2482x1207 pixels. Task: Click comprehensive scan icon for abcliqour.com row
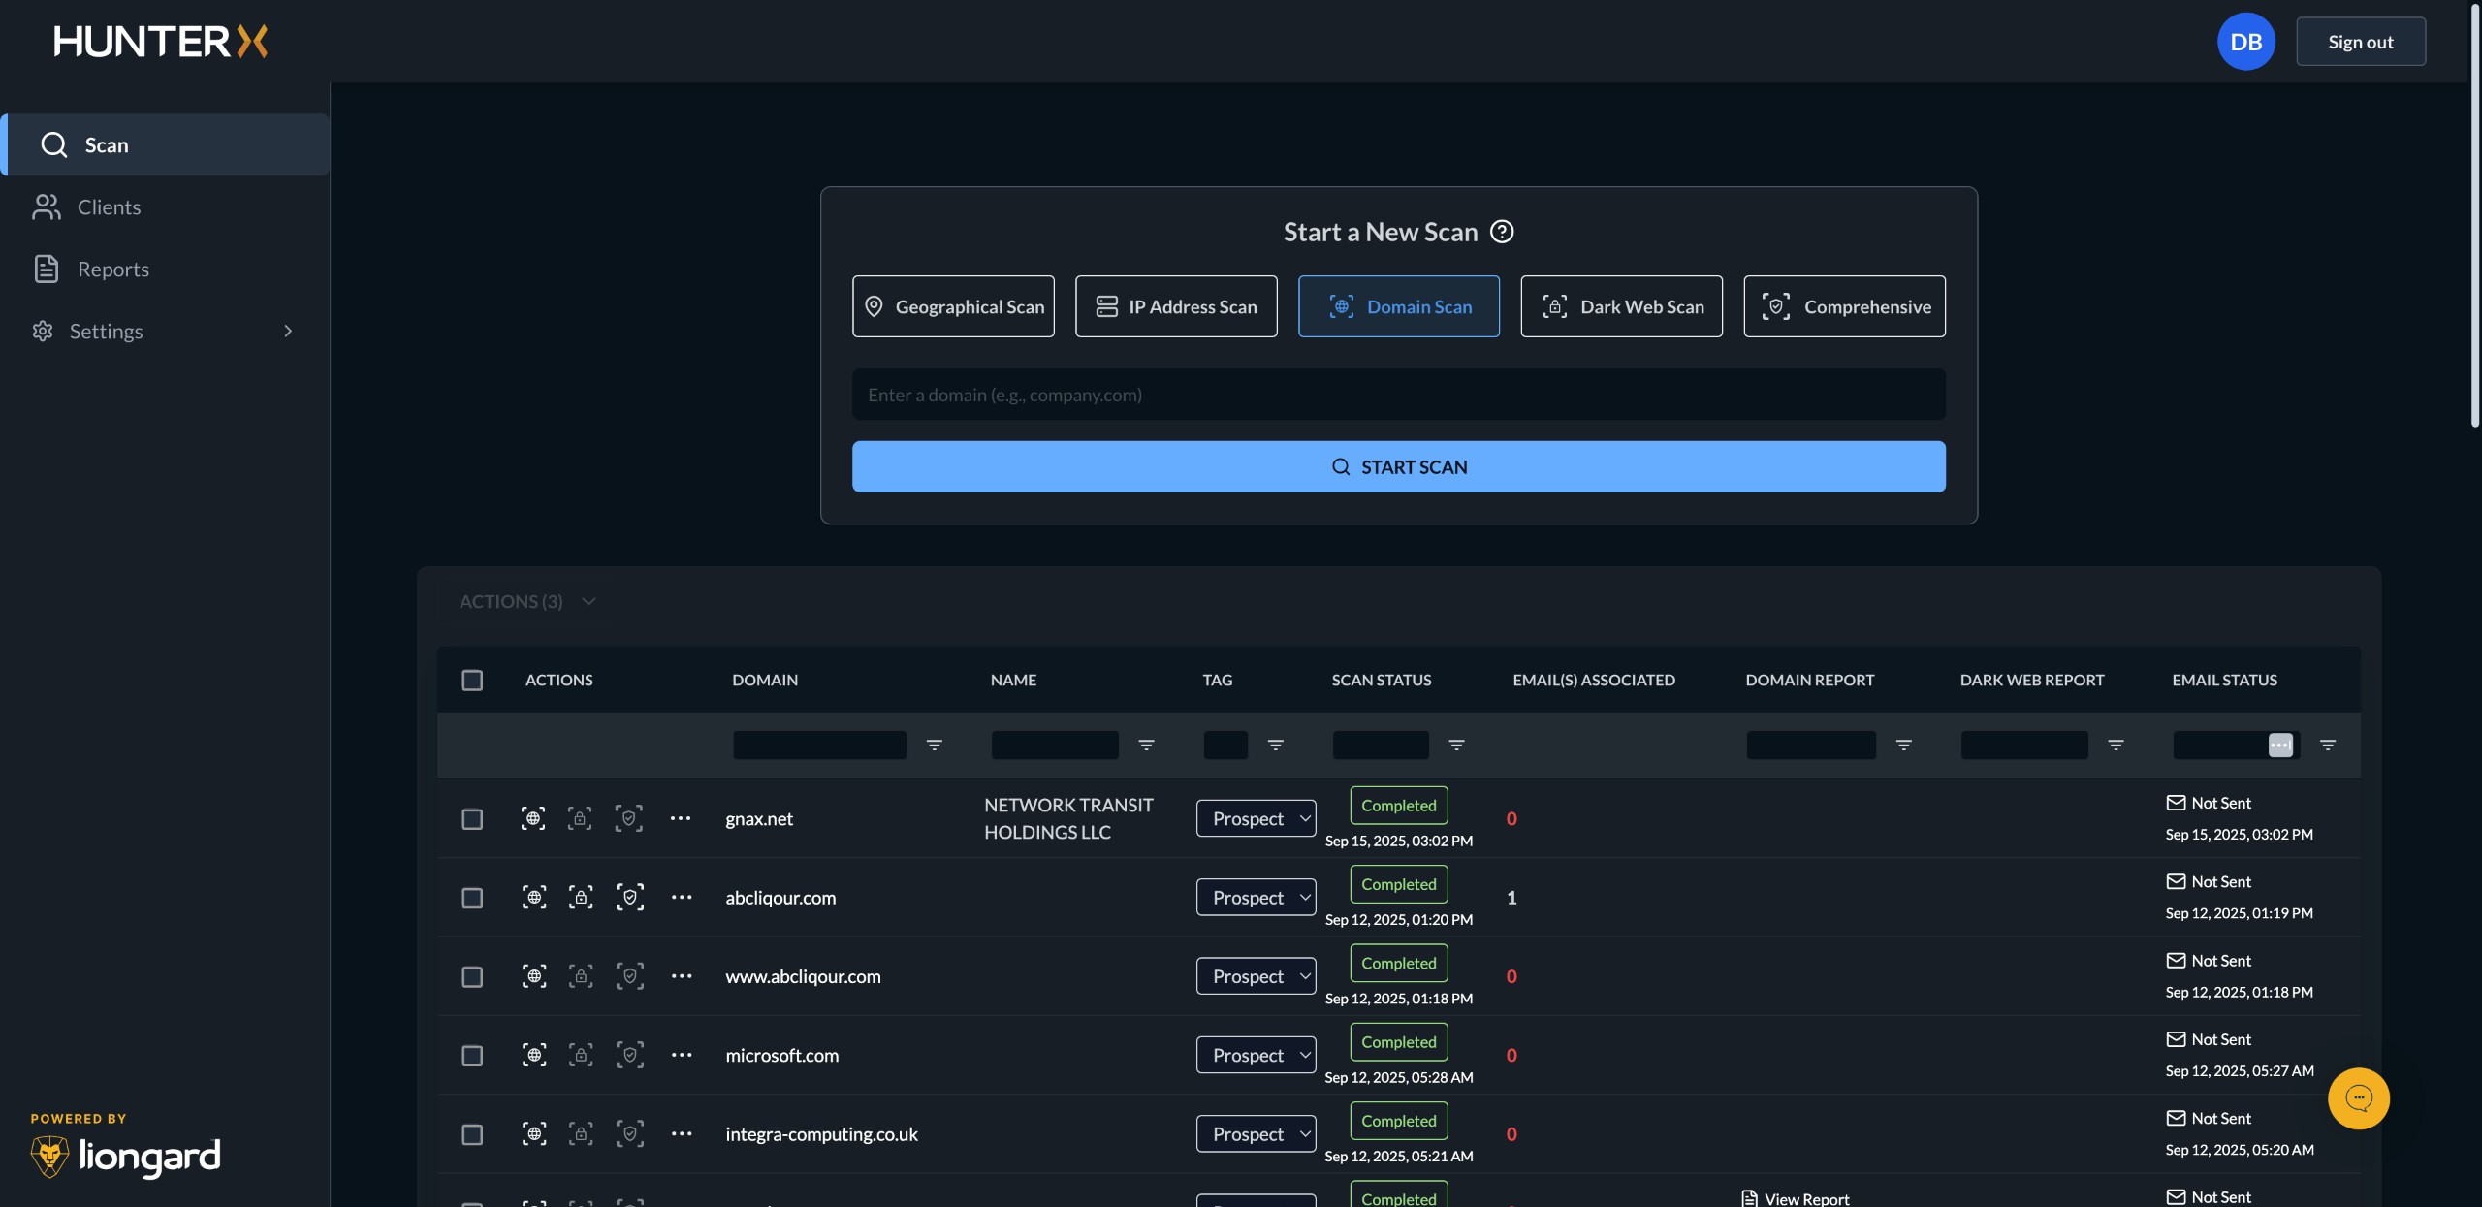coord(629,898)
